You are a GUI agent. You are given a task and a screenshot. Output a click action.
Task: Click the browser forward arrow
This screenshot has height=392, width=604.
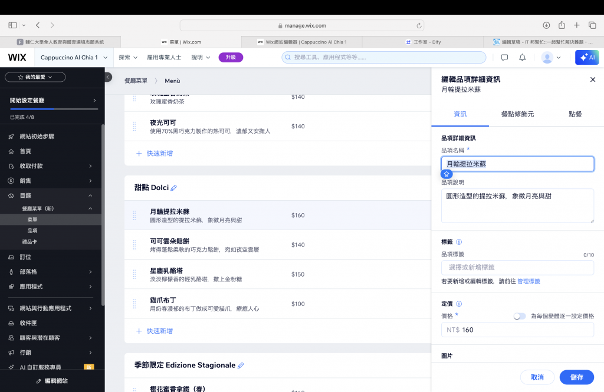click(x=52, y=25)
